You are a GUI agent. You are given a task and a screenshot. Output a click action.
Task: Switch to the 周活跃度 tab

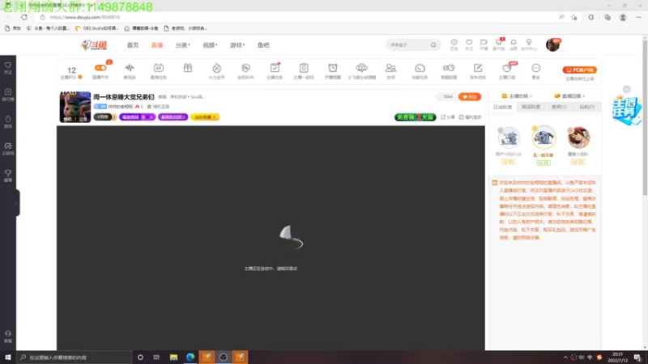531,107
